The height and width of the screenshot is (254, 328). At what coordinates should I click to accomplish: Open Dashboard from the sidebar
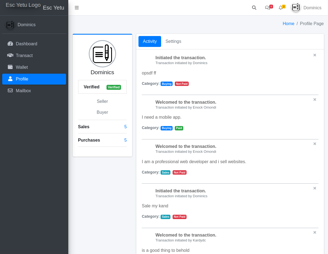coord(26,44)
